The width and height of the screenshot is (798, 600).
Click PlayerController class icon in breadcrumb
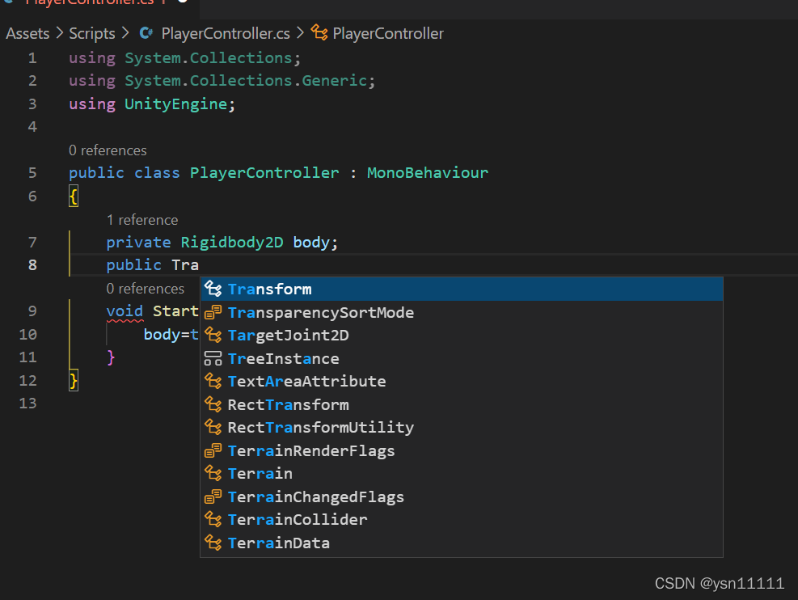(x=319, y=33)
